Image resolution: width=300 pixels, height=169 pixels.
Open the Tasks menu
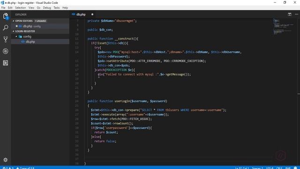click(56, 8)
